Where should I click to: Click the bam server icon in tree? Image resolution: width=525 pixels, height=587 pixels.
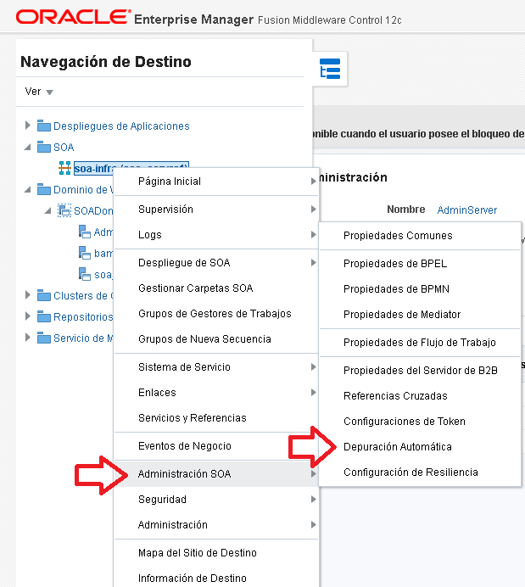coord(85,253)
